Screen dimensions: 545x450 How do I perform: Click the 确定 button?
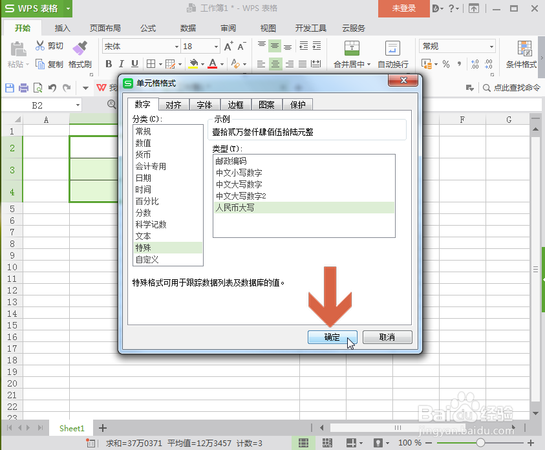click(x=332, y=337)
